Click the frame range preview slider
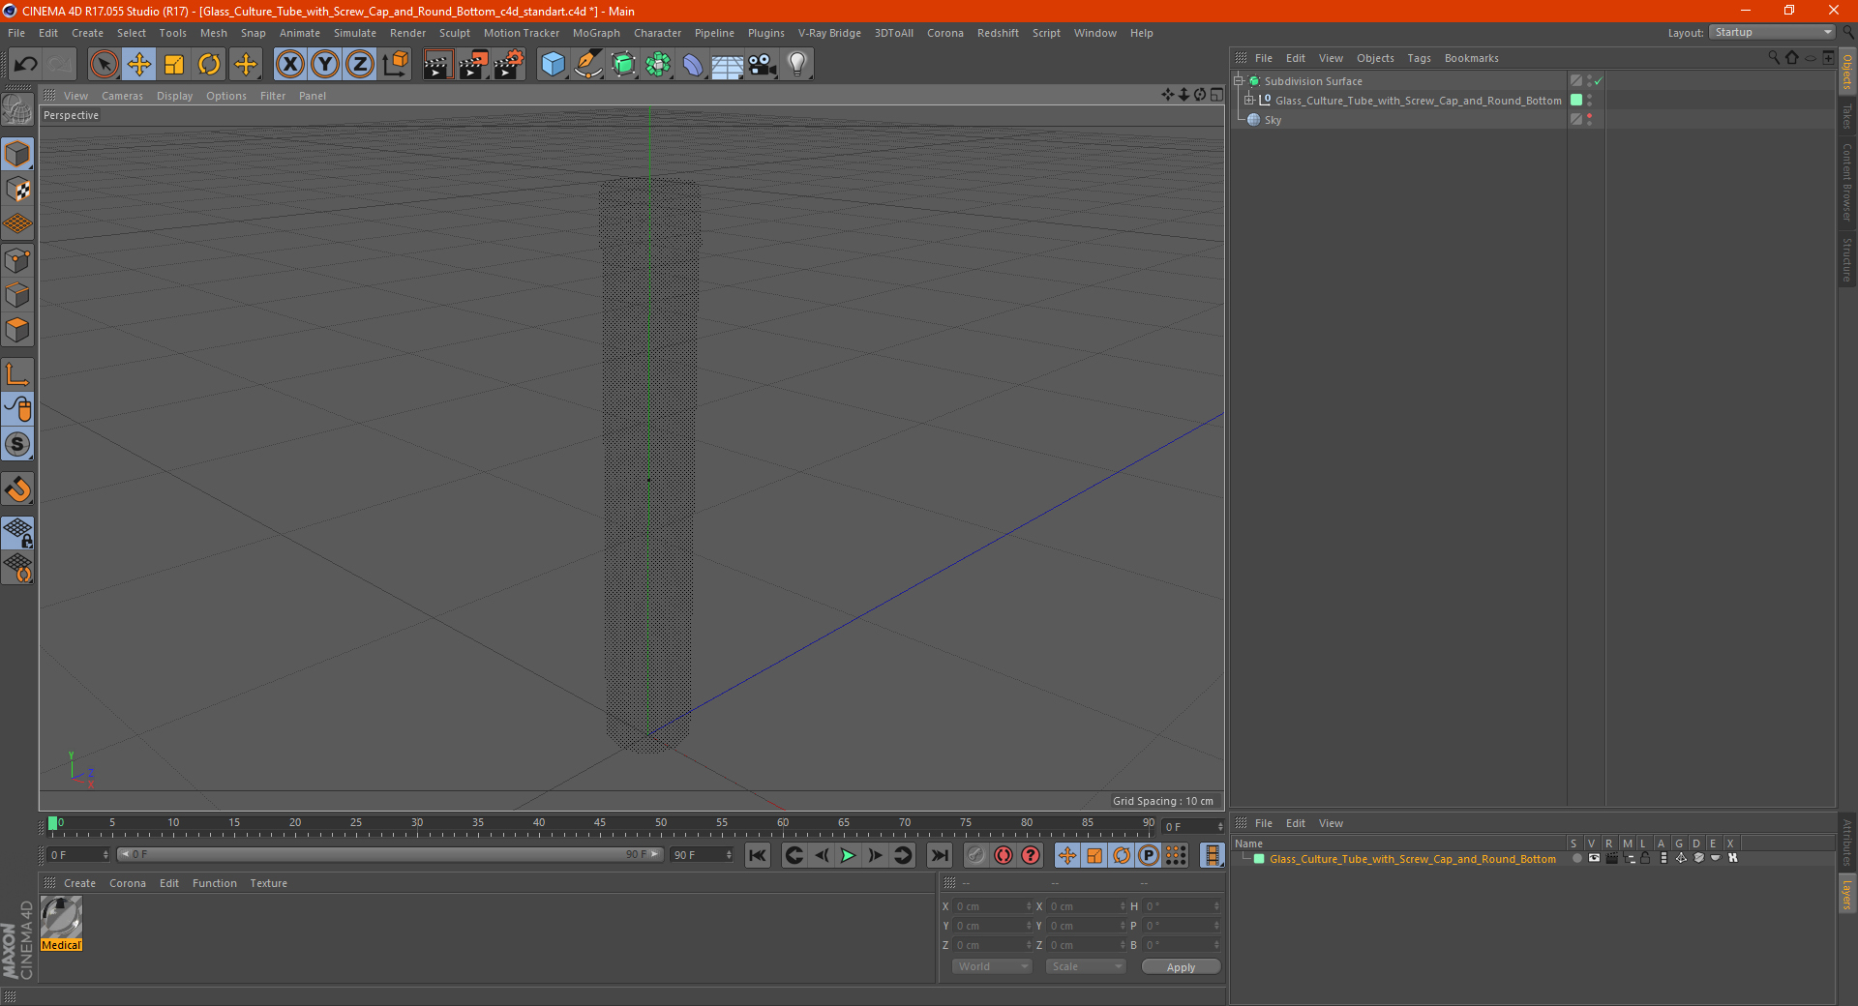The image size is (1858, 1006). pyautogui.click(x=390, y=854)
